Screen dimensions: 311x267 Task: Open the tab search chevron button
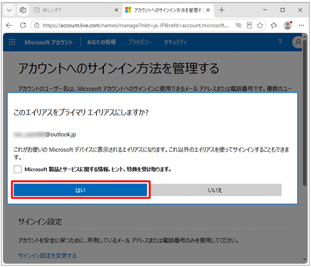click(9, 10)
